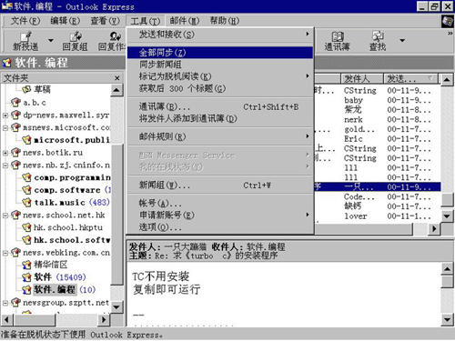Click the 新投递 new post toolbar icon

point(25,36)
